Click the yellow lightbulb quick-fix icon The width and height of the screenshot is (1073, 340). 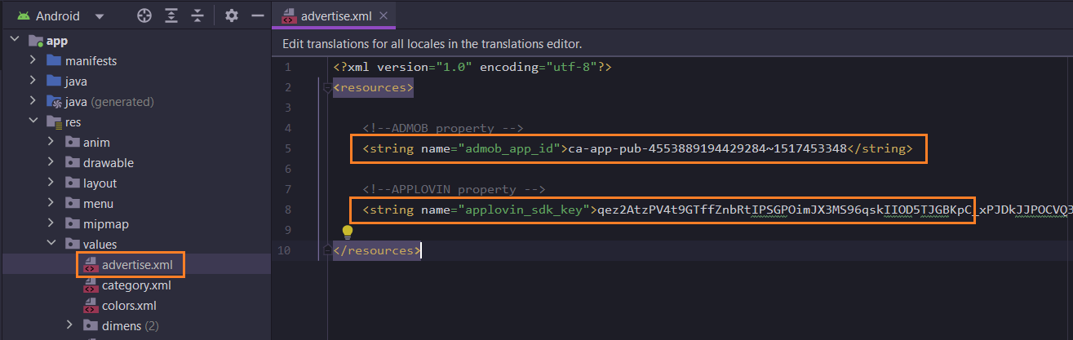347,232
